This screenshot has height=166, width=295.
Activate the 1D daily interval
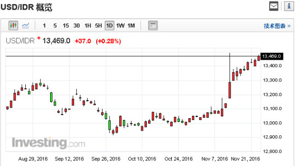click(x=110, y=26)
